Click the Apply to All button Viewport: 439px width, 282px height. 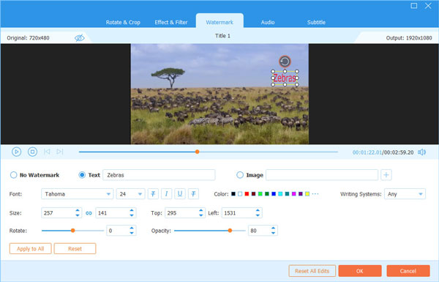31,248
